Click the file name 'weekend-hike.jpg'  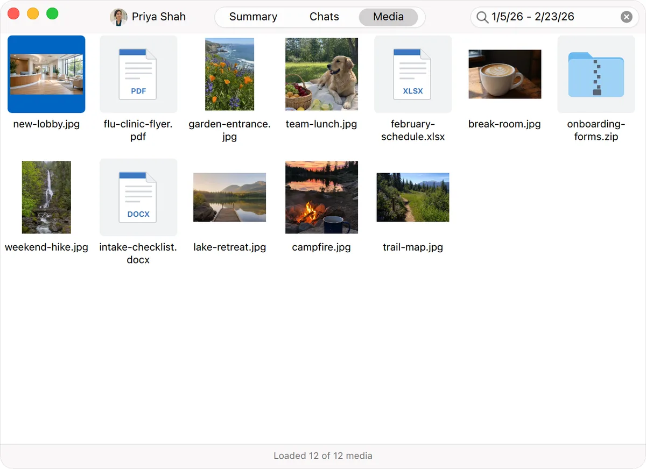coord(46,247)
